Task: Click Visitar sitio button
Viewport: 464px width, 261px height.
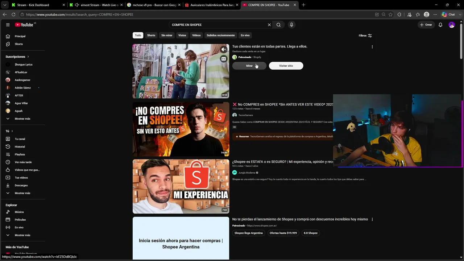Action: (286, 66)
